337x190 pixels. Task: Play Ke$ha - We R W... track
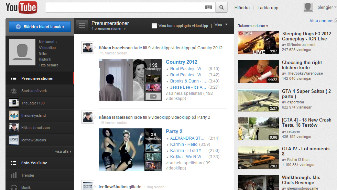pyautogui.click(x=187, y=157)
